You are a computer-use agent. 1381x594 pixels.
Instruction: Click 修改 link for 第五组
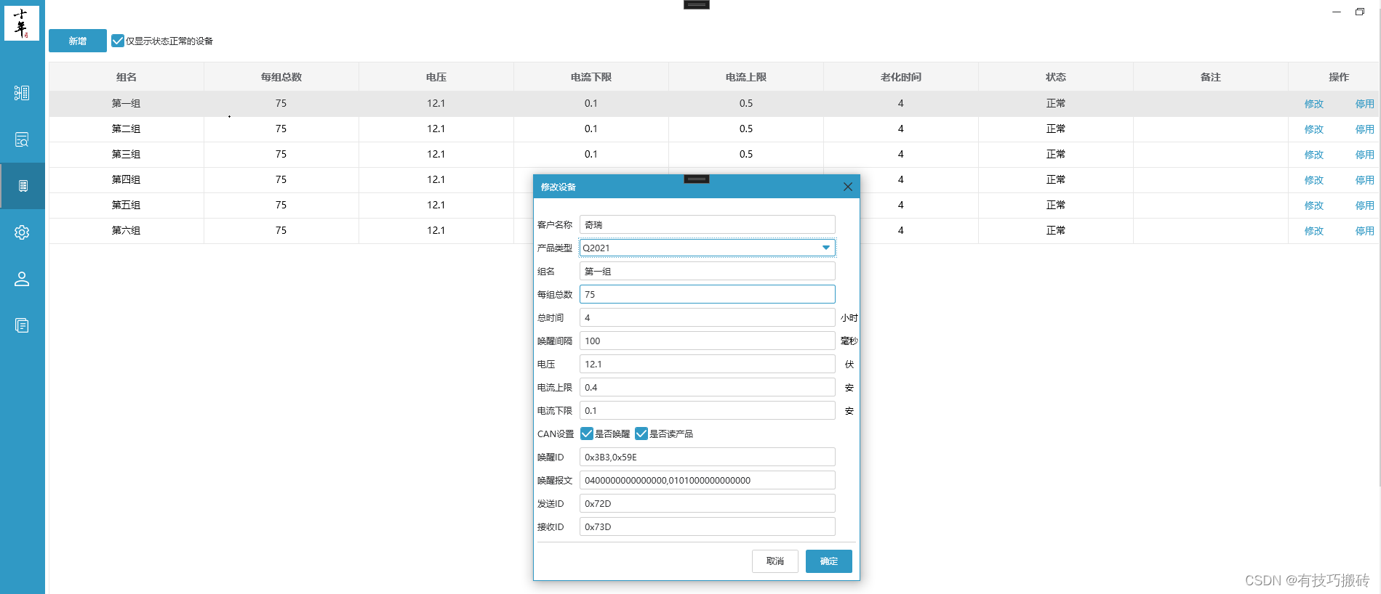[x=1314, y=206]
